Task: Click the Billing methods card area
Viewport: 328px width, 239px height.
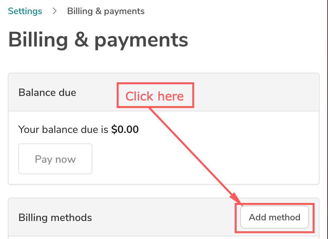Action: 131,217
